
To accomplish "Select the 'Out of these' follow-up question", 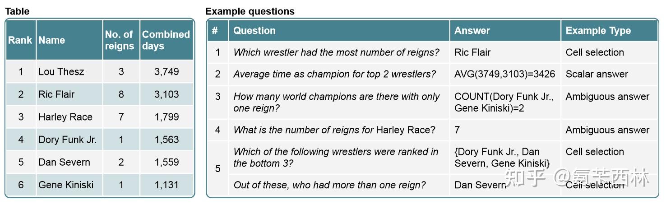I will coord(329,185).
